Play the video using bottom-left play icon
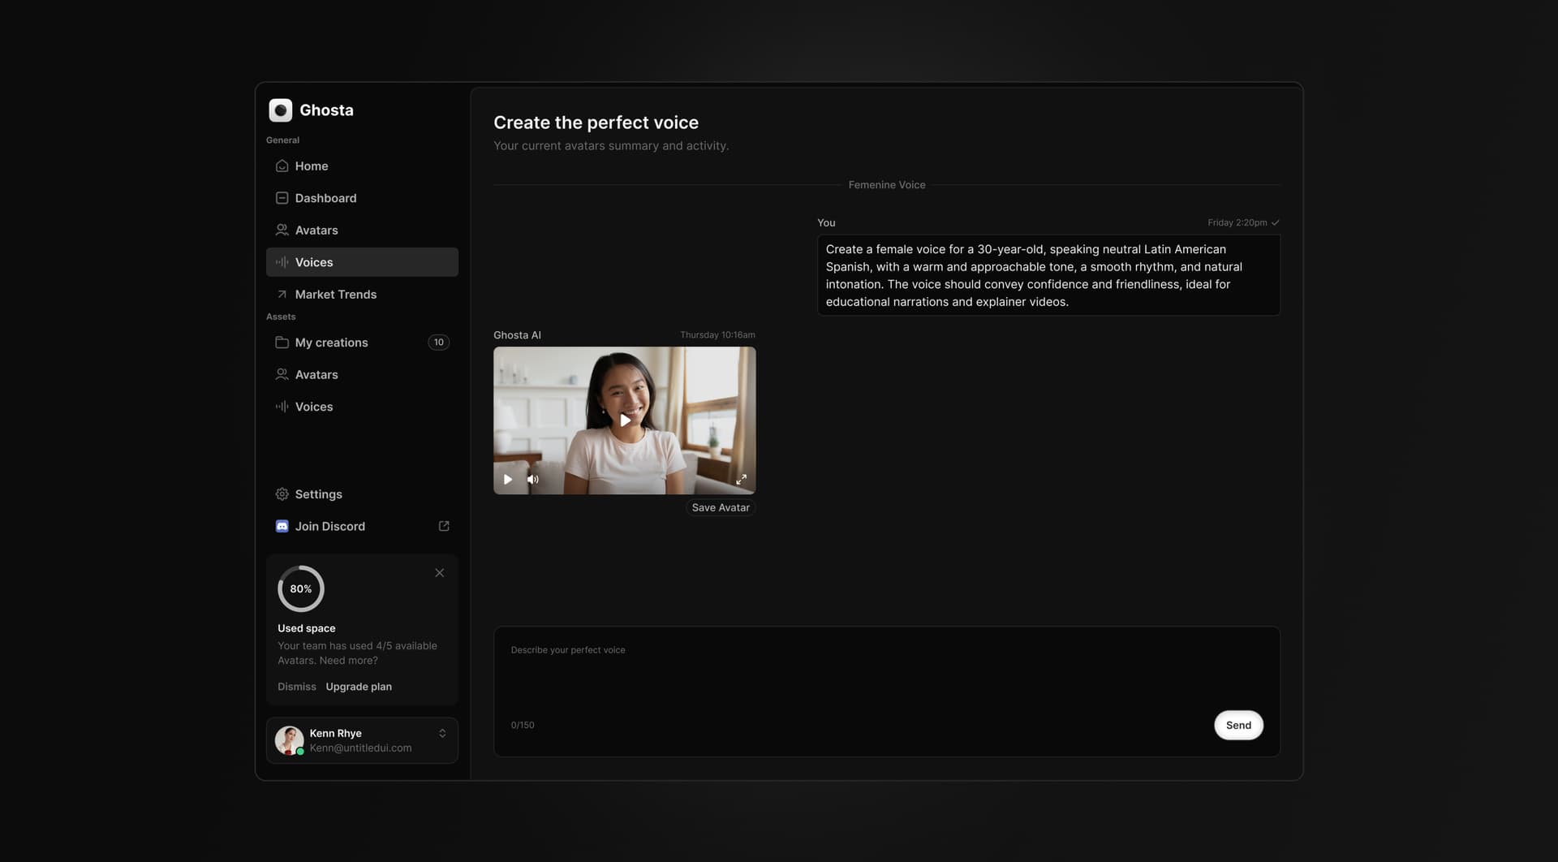 [508, 480]
